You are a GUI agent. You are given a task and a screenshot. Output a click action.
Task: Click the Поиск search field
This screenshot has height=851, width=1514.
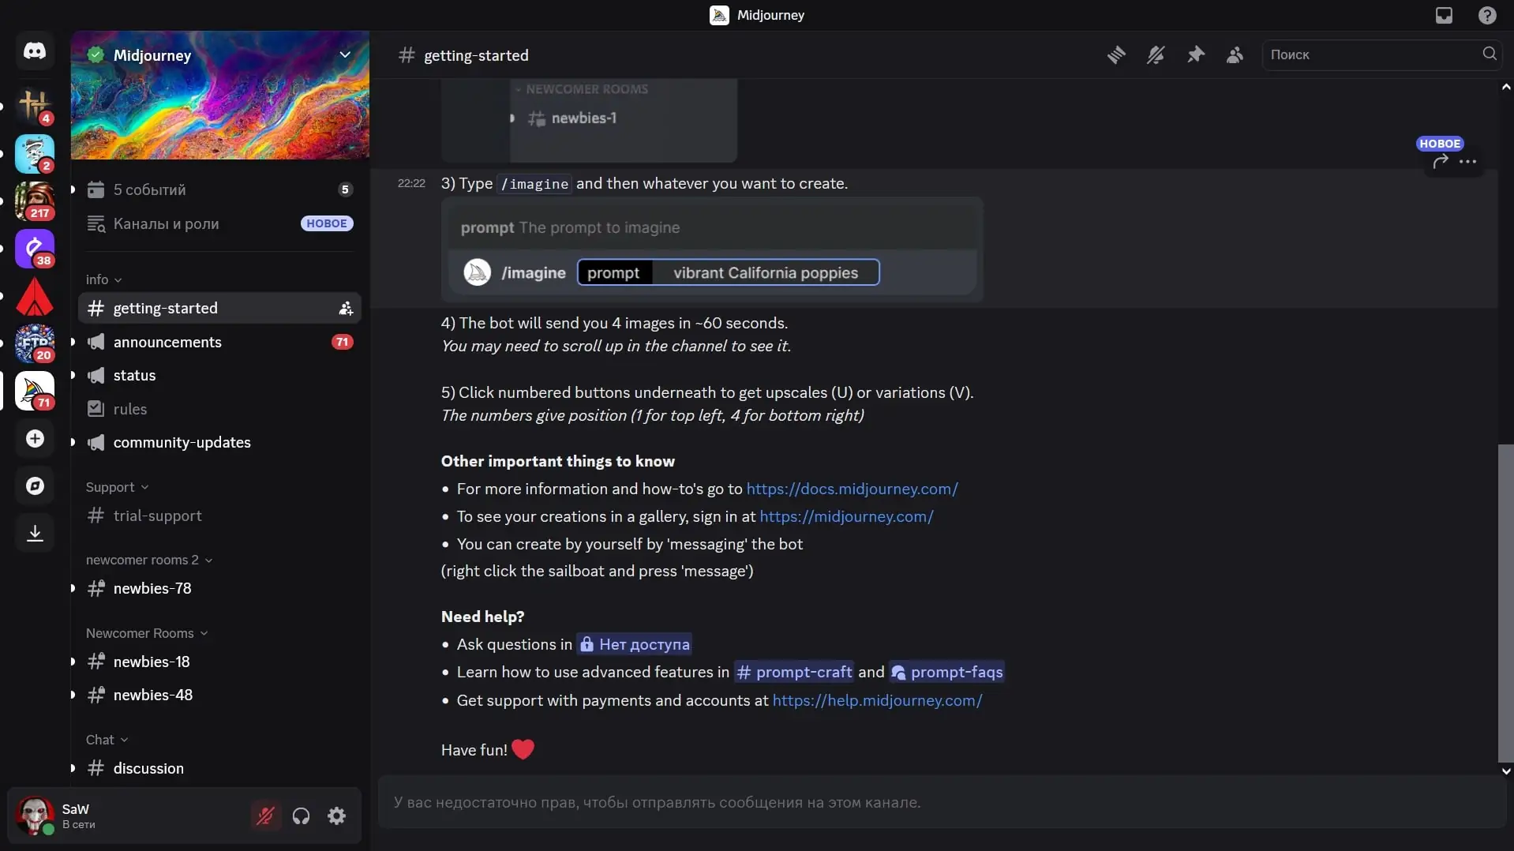(1373, 54)
